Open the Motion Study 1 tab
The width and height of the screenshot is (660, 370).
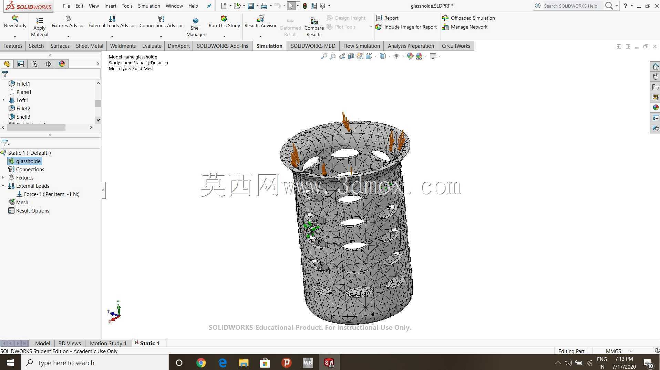point(108,343)
